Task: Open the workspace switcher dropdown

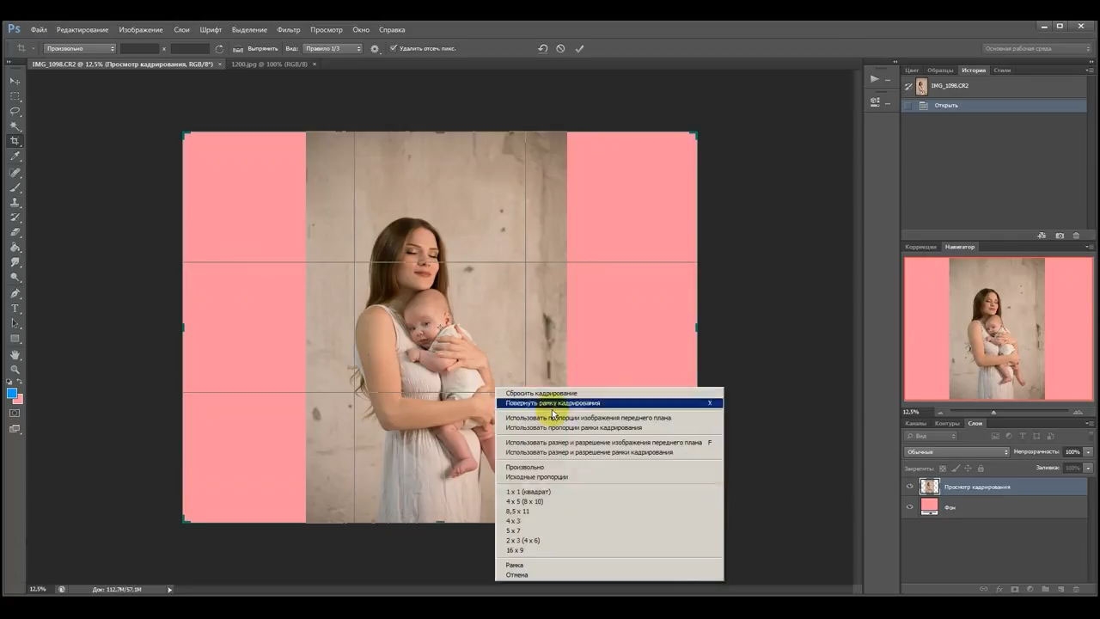Action: coord(1036,49)
